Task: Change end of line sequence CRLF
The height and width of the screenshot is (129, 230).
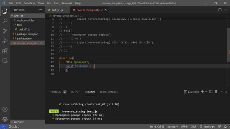Action: 193,126
